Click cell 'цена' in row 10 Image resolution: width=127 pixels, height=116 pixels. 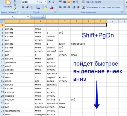(52, 59)
